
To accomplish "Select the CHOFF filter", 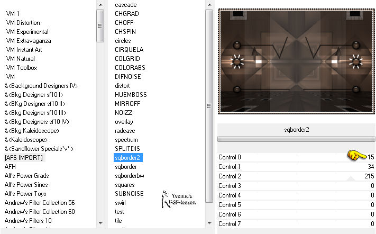I will pos(124,23).
